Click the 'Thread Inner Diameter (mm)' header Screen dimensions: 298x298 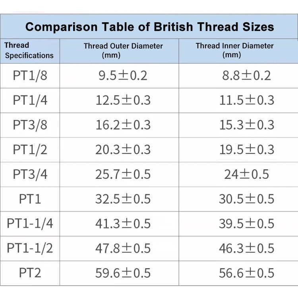pyautogui.click(x=234, y=50)
